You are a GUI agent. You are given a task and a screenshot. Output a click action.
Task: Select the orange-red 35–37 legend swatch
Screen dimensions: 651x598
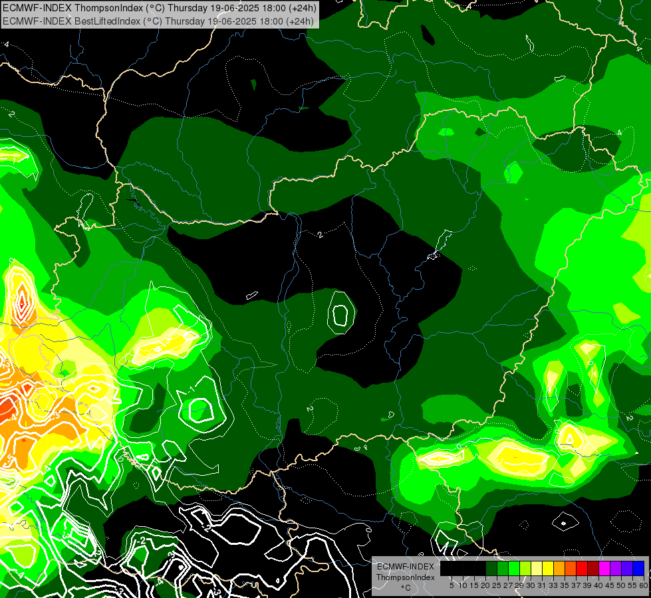(x=571, y=569)
